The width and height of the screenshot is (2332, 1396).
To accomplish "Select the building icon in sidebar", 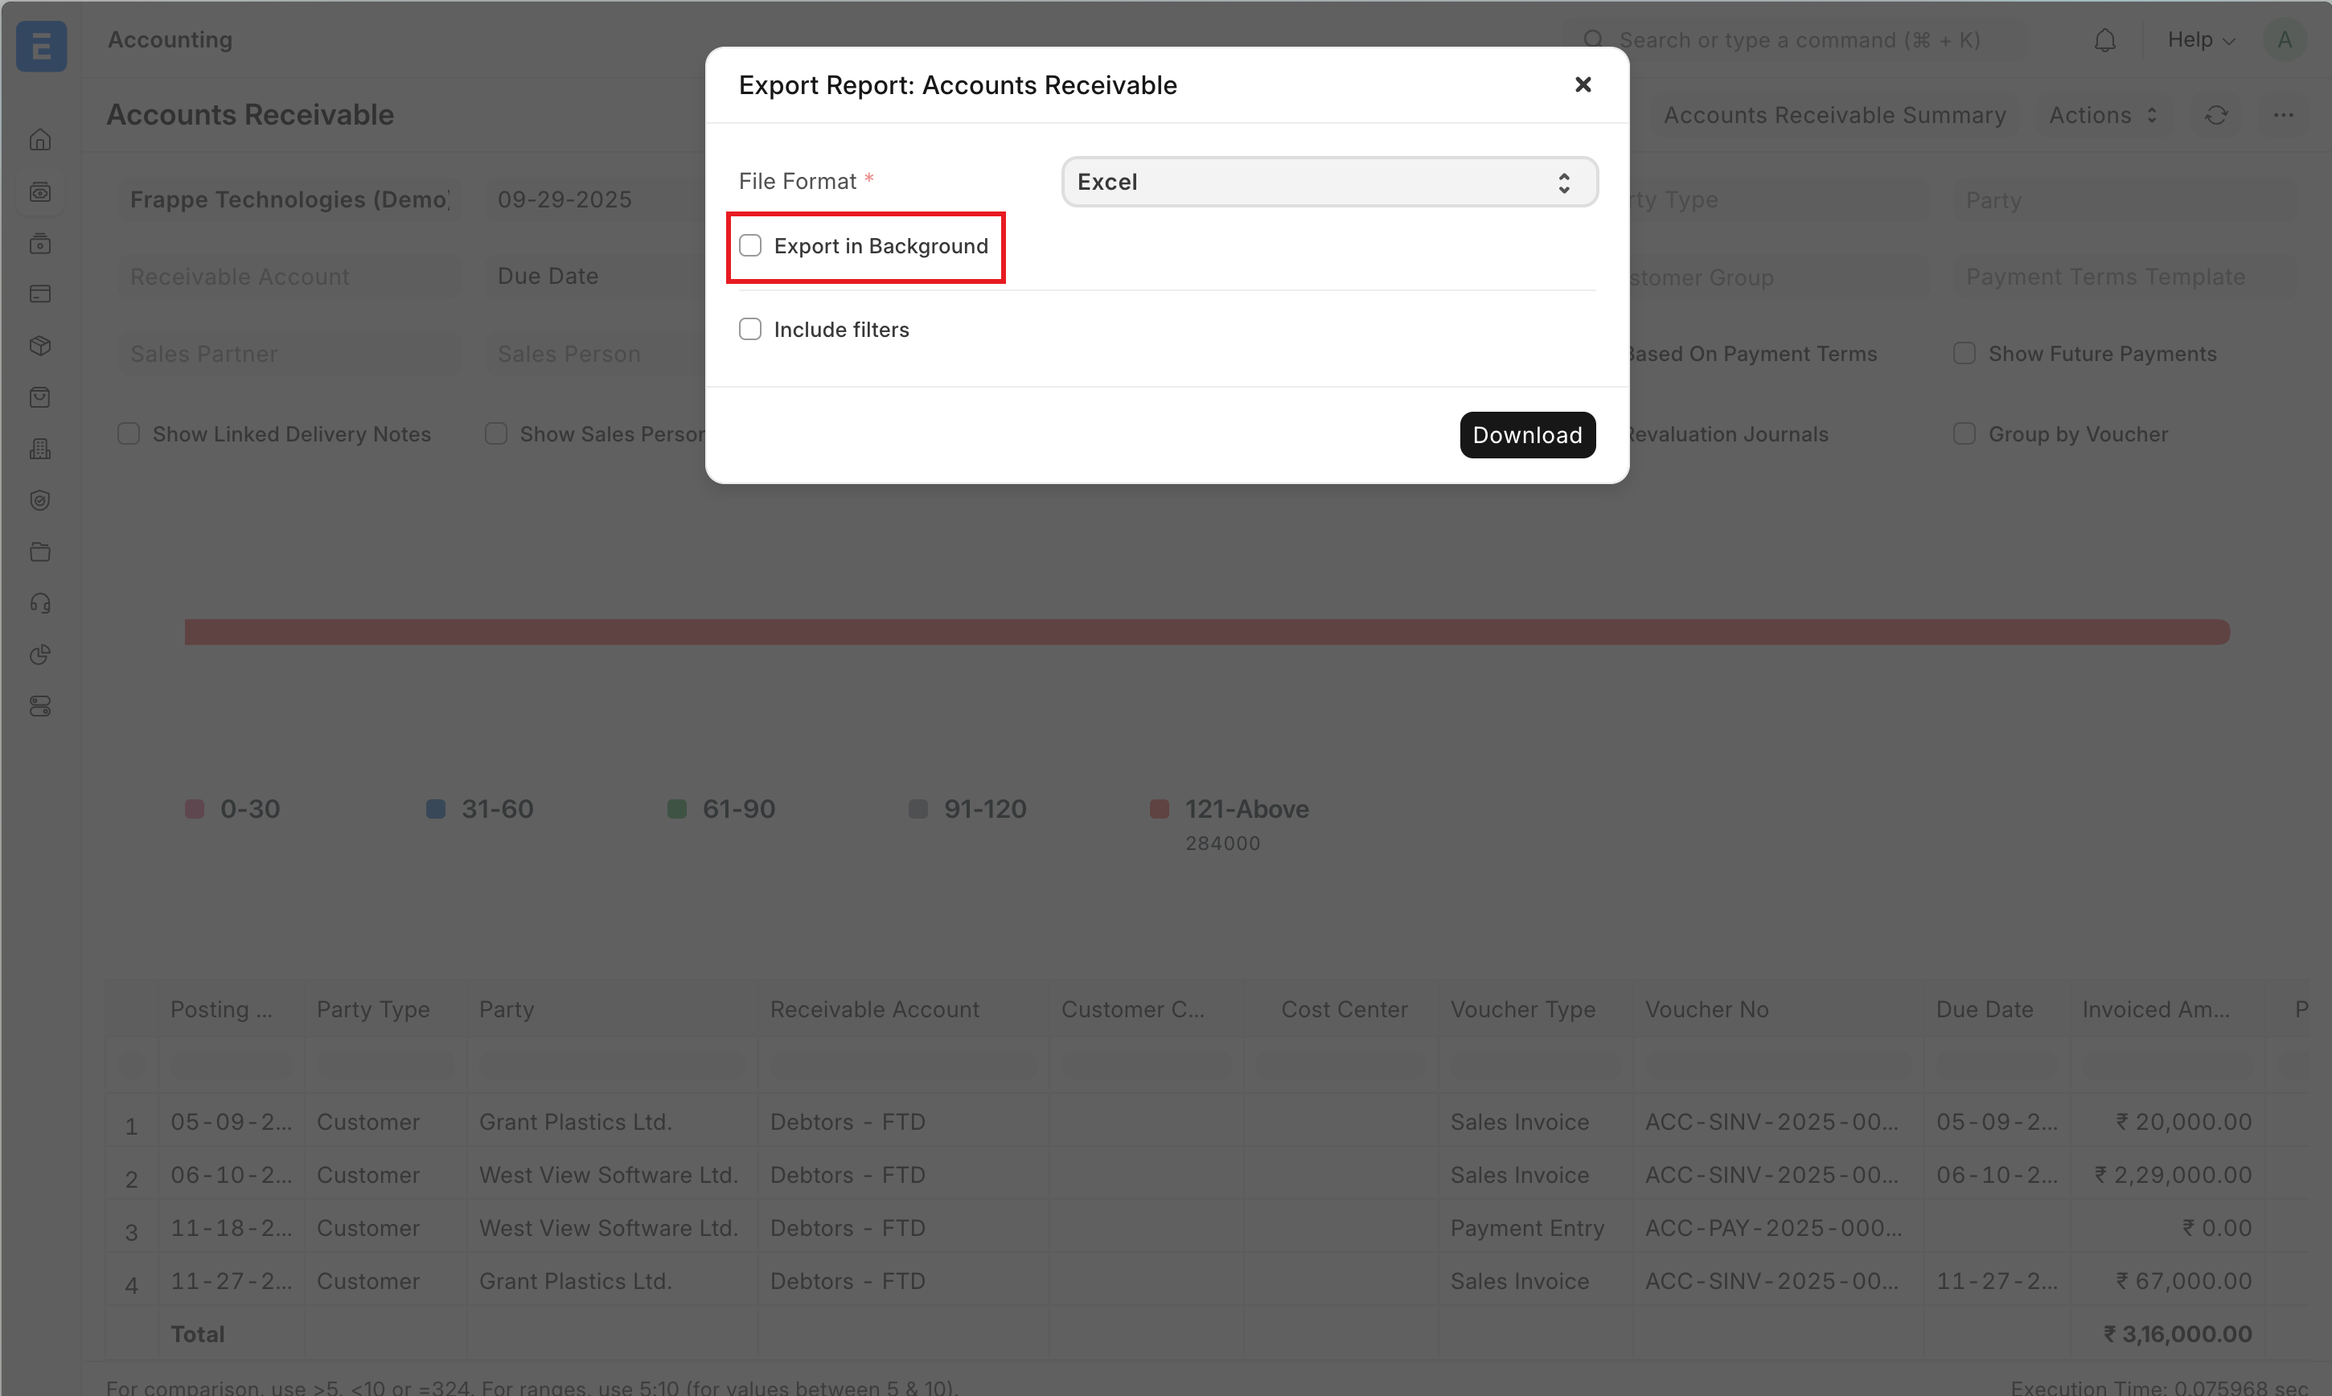I will point(39,449).
